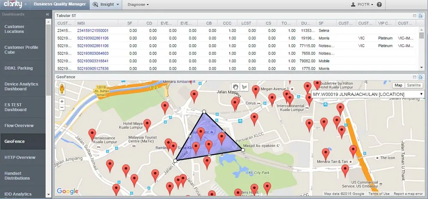Click the Clarity logo
Viewport: 428px width, 199px height.
(12, 4)
